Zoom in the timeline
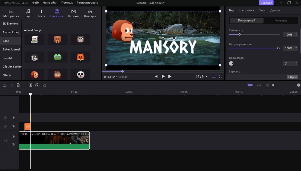Image resolution: width=301 pixels, height=171 pixels. pos(299,85)
